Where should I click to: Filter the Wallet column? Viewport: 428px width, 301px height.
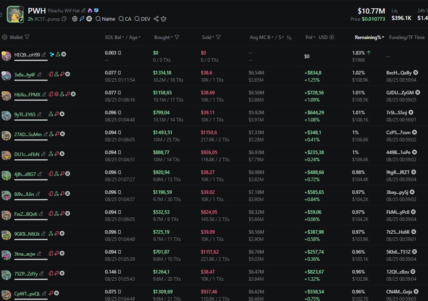(x=27, y=37)
